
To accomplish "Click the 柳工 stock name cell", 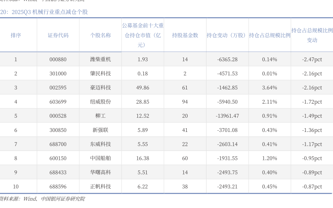I will tap(100, 116).
